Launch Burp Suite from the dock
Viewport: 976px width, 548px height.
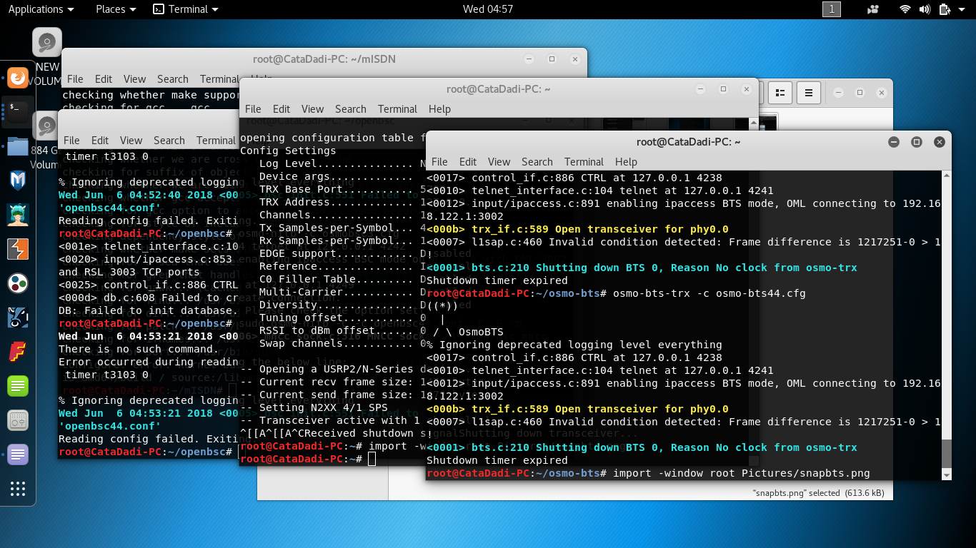(18, 249)
